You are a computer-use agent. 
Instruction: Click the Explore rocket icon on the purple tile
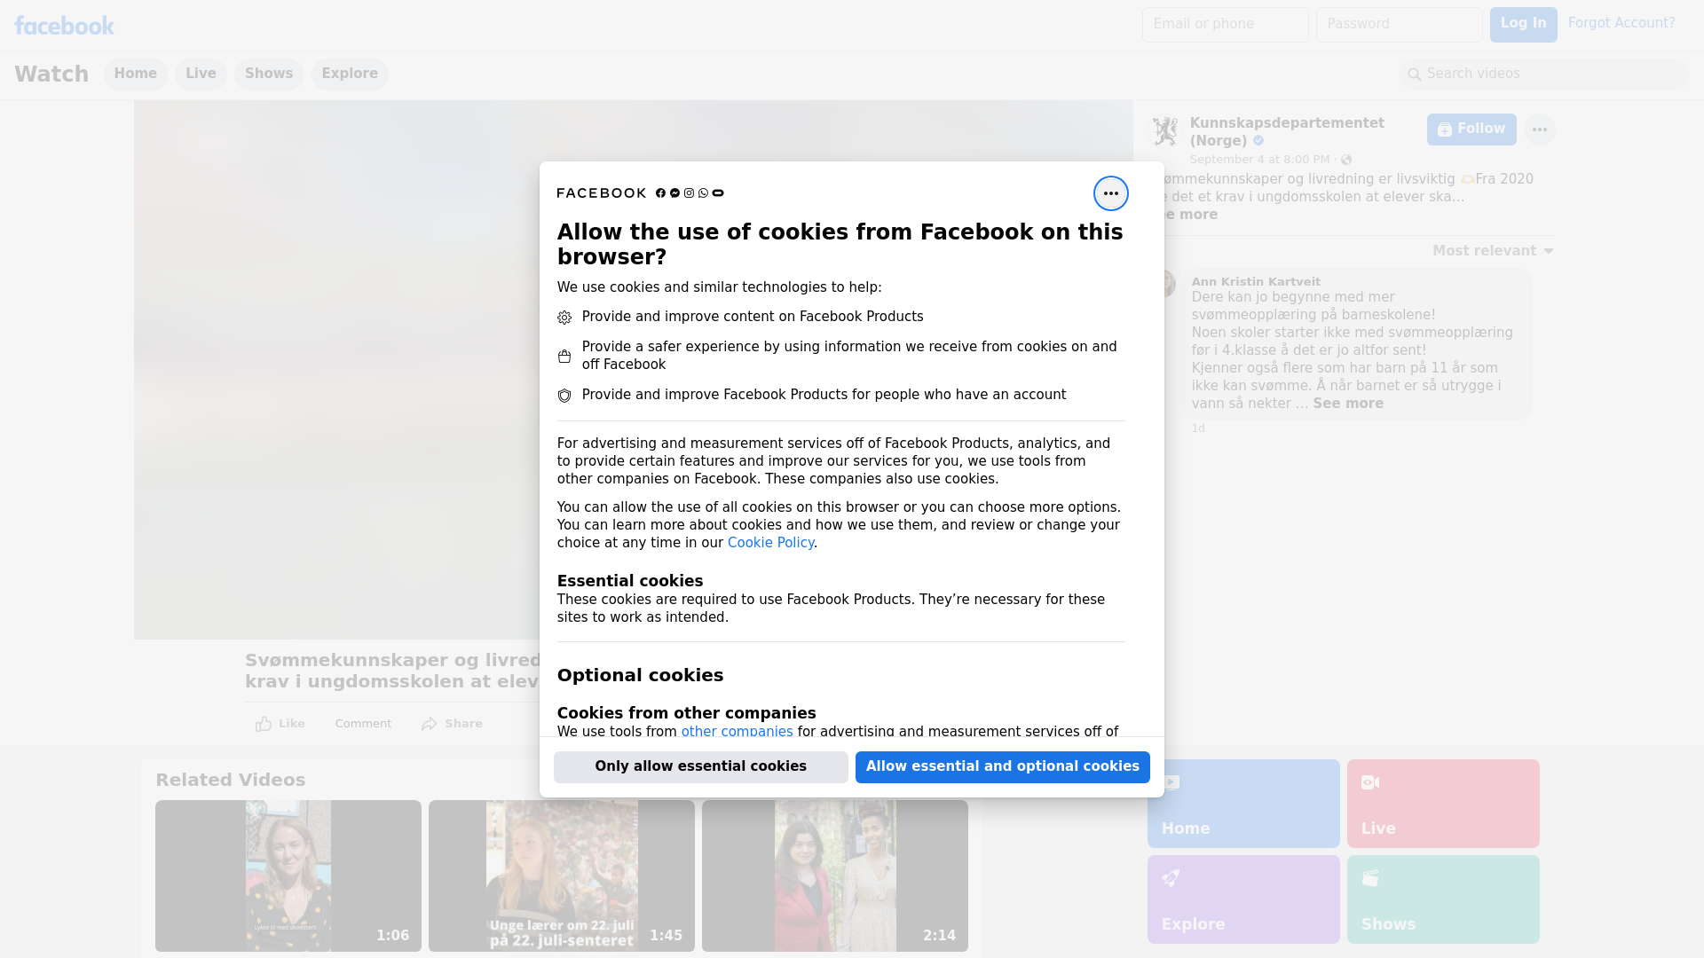(1171, 878)
